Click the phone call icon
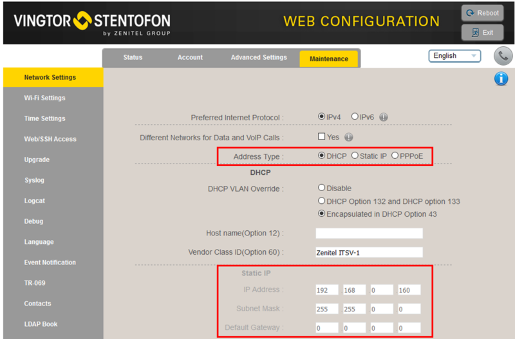Viewport: 515px width, 339px height. pyautogui.click(x=503, y=56)
